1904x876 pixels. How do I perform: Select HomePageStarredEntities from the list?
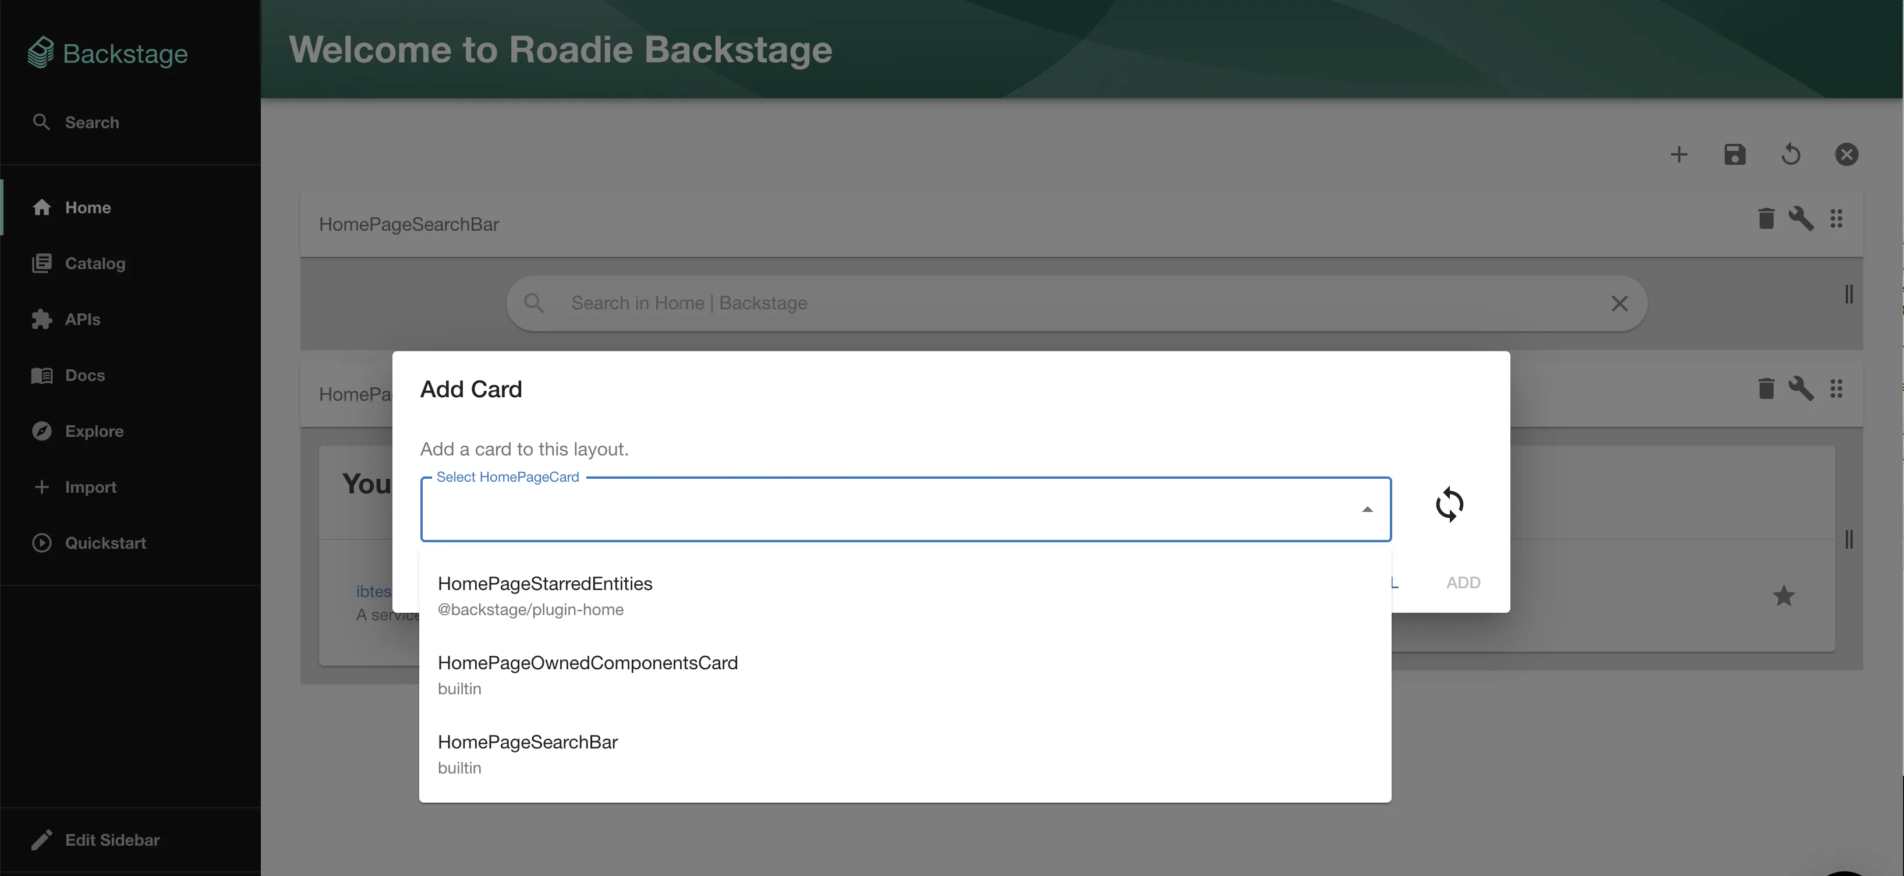[545, 584]
